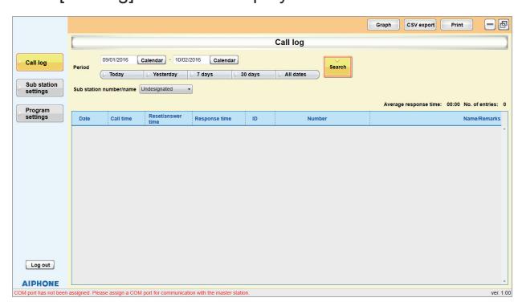Open Sub station settings

39,88
